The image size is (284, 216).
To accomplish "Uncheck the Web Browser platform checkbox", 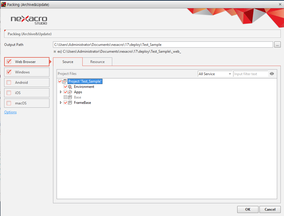I will pyautogui.click(x=9, y=62).
